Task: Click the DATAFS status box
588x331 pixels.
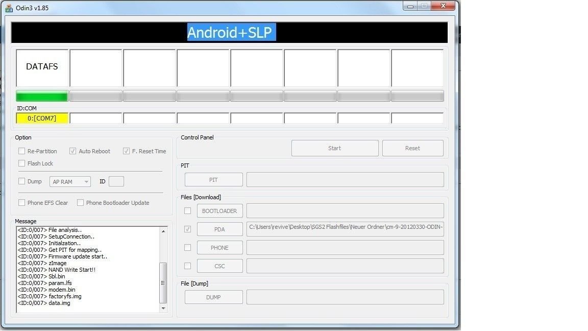Action: point(42,68)
